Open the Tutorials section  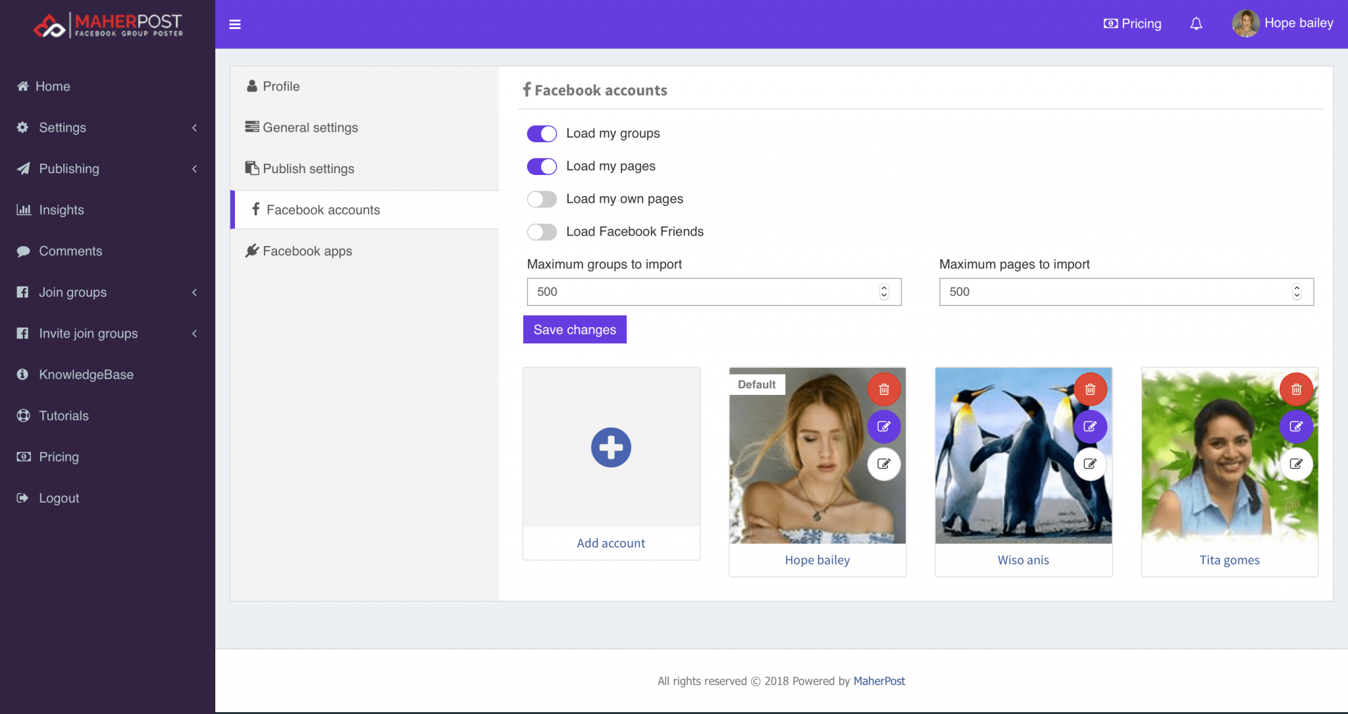pyautogui.click(x=63, y=415)
